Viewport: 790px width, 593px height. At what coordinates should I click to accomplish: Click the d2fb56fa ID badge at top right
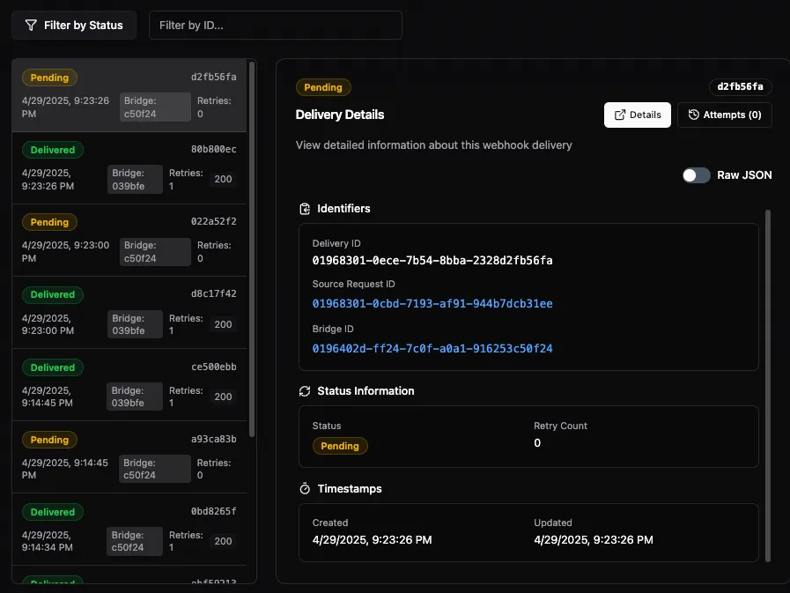tap(742, 87)
